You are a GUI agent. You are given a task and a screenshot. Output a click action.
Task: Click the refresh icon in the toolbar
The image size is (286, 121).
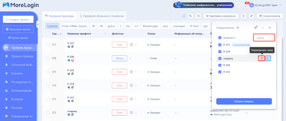(184, 16)
